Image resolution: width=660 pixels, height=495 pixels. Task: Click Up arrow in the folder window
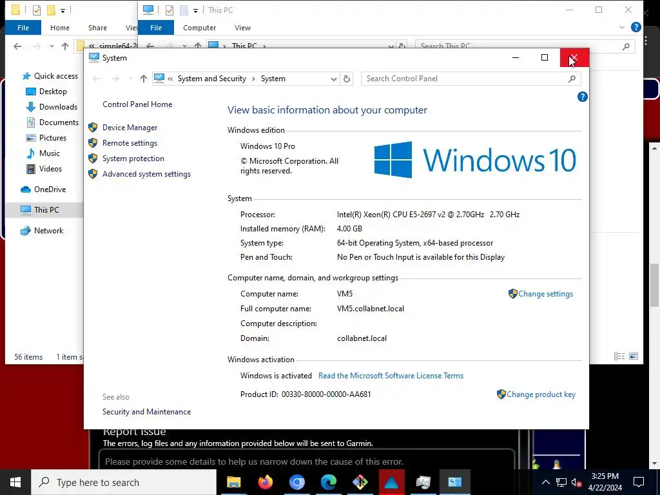(x=65, y=46)
